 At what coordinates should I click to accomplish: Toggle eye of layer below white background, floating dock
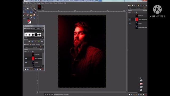pyautogui.click(x=26, y=62)
